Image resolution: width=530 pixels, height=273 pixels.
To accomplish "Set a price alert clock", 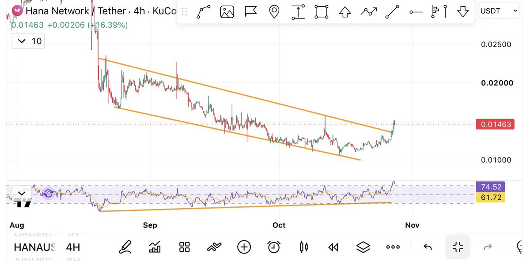I will tap(274, 247).
